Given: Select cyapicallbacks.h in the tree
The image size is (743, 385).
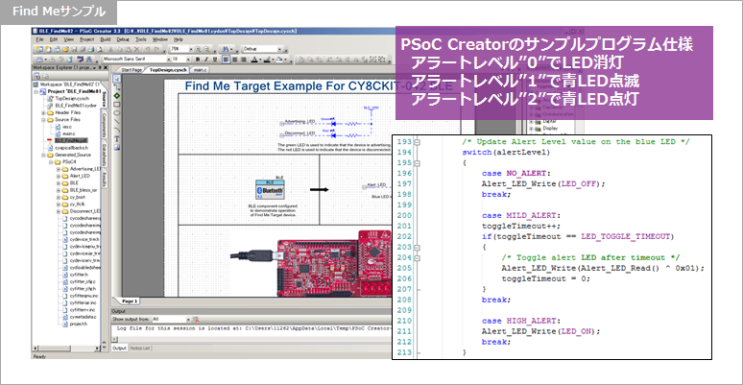Looking at the screenshot, I should tap(72, 148).
